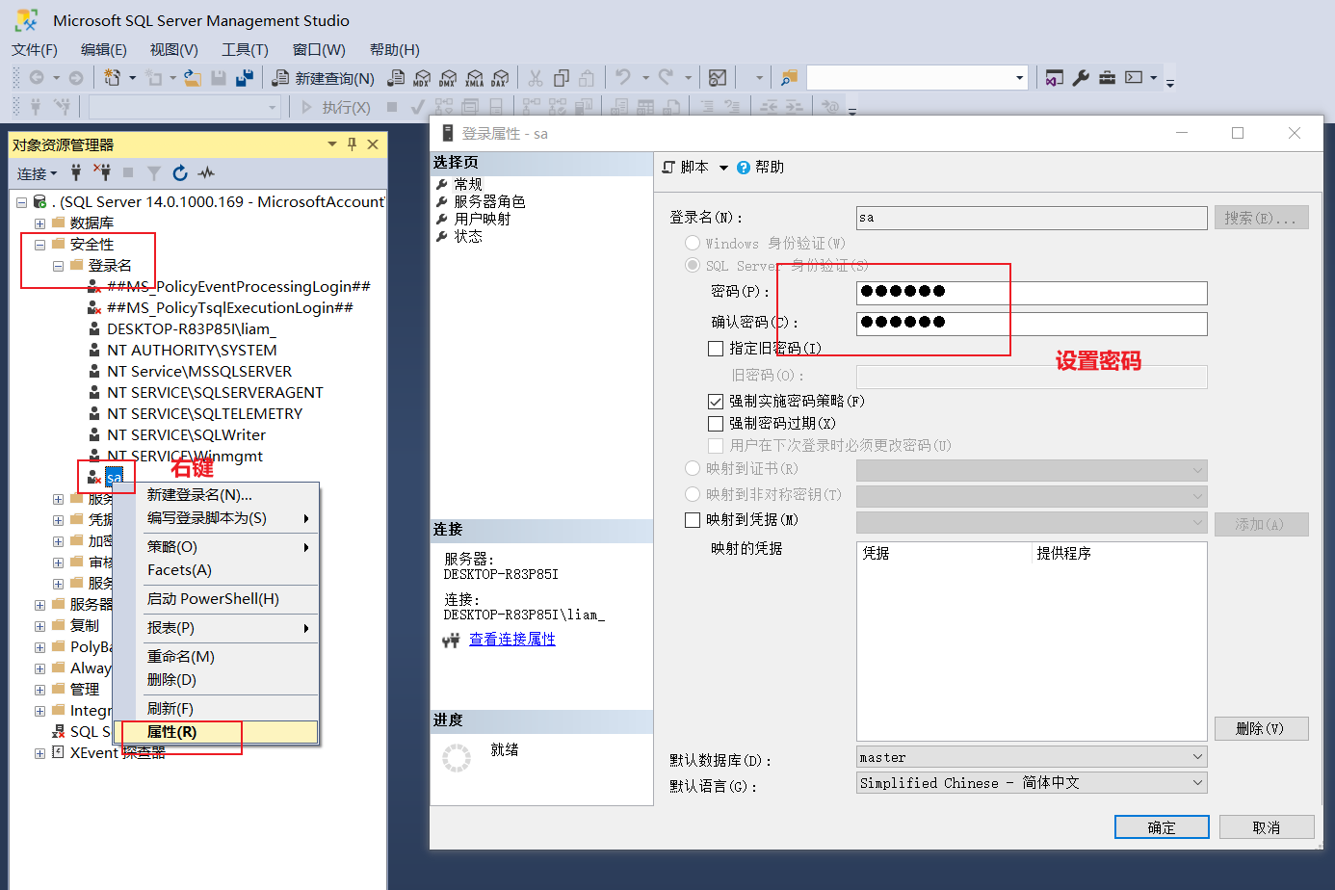Open the toolbar search combo box dropdown
Viewport: 1335px width, 890px height.
1019,78
